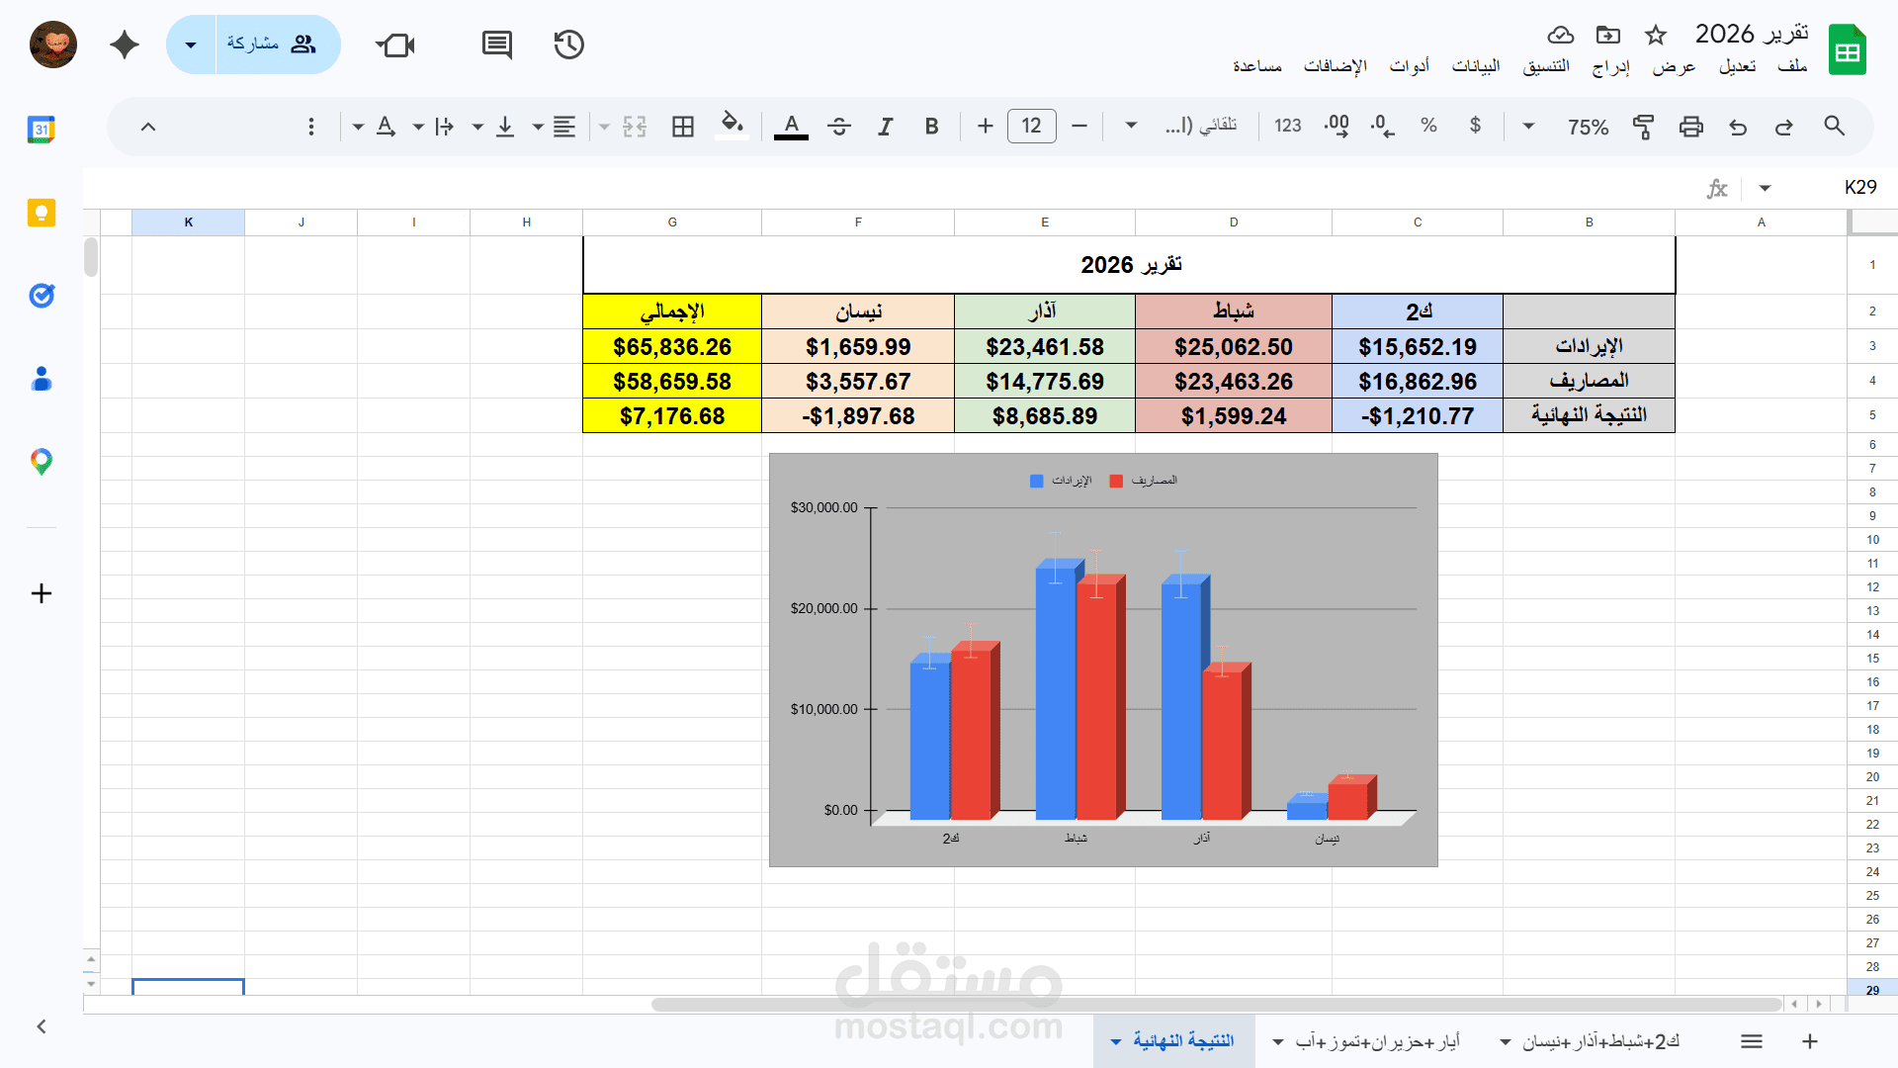Print the spreadsheet
Viewport: 1898px width, 1068px height.
tap(1691, 127)
